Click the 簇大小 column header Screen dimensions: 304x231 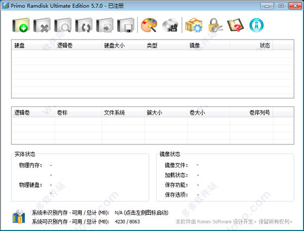tap(166, 112)
